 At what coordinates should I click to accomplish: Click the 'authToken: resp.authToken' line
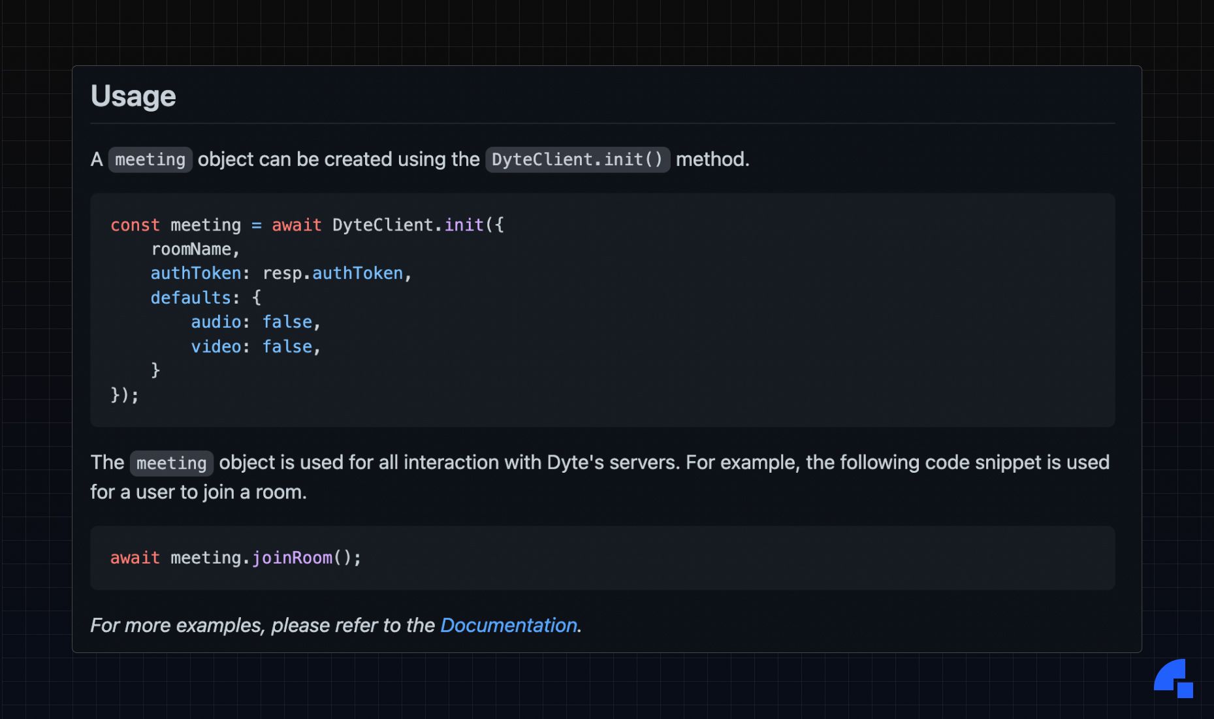(281, 274)
